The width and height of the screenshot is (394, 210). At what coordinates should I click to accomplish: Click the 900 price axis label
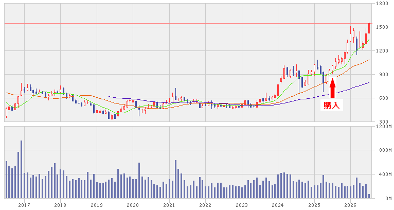pos(381,75)
